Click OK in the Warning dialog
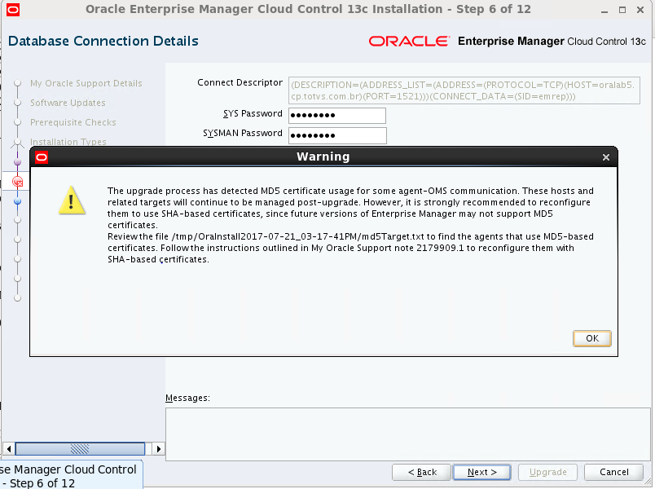The height and width of the screenshot is (489, 655). click(x=592, y=338)
